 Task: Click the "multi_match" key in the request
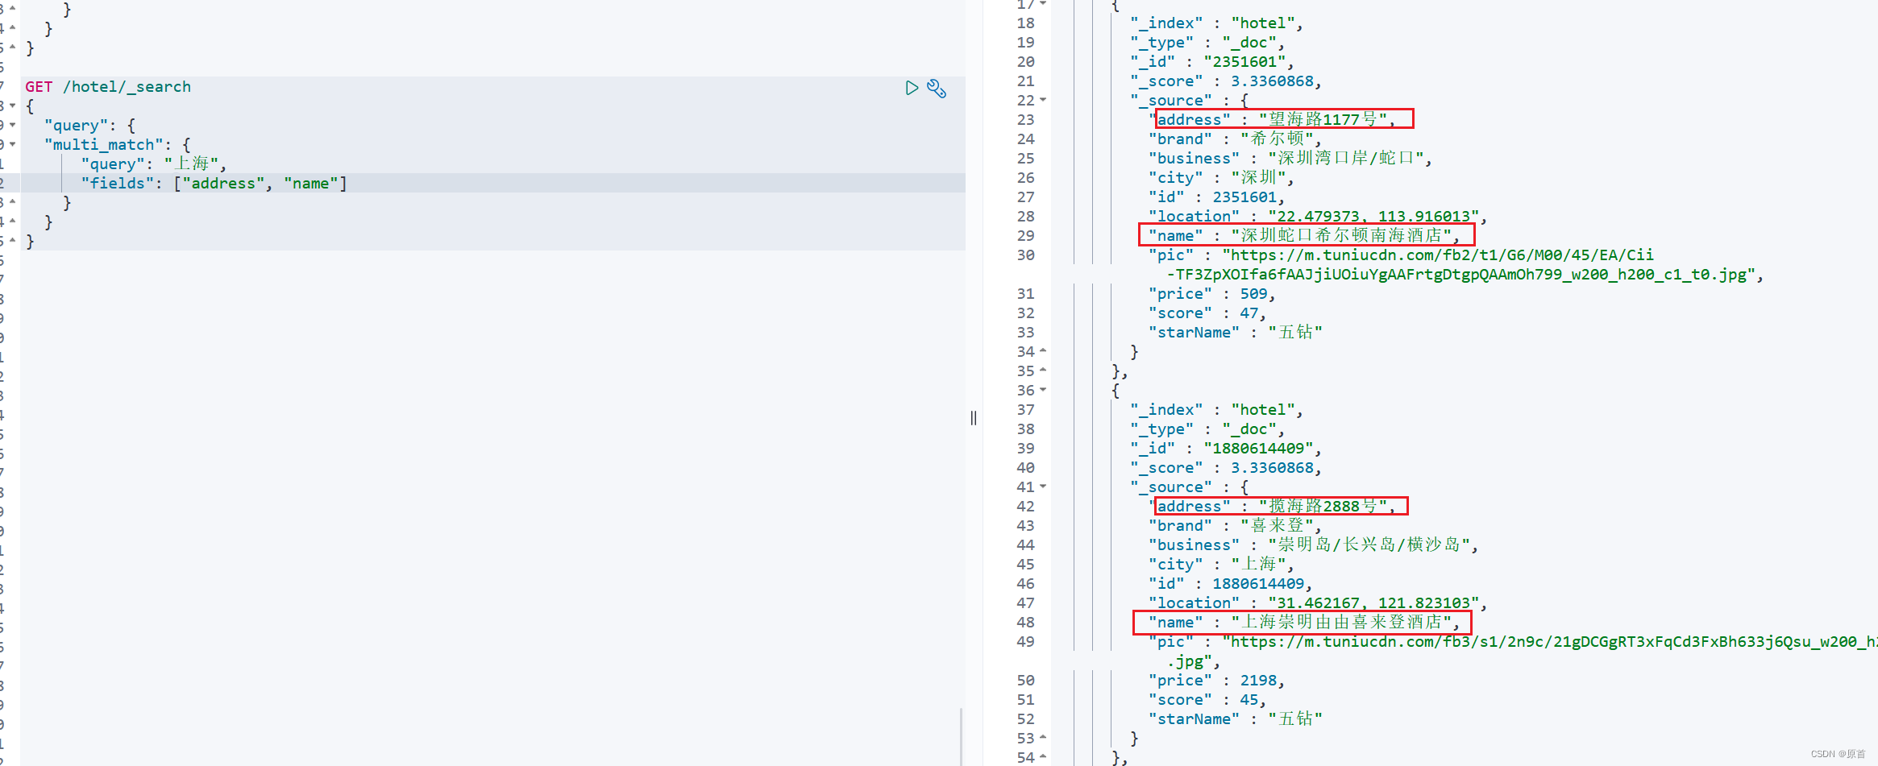[x=103, y=145]
